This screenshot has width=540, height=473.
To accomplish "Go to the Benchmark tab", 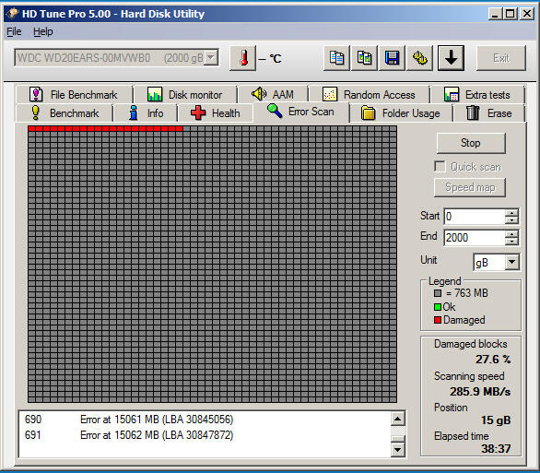I will point(65,113).
